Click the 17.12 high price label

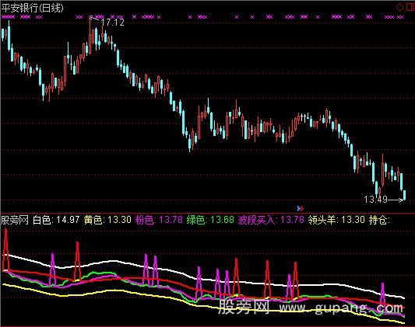[112, 23]
